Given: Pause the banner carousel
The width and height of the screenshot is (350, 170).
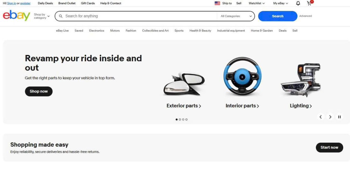Looking at the screenshot, I should [x=339, y=117].
